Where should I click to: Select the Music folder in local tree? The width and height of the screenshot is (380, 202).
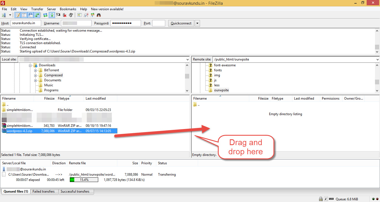49,85
